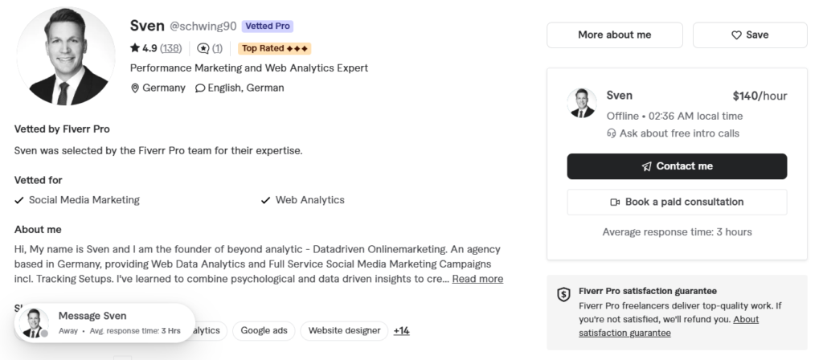
Task: Click the heart icon on the Save button
Action: 736,35
